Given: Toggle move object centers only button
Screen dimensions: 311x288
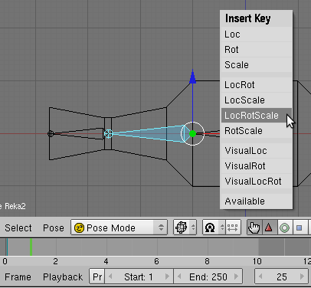Looking at the screenshot, I should [x=233, y=227].
